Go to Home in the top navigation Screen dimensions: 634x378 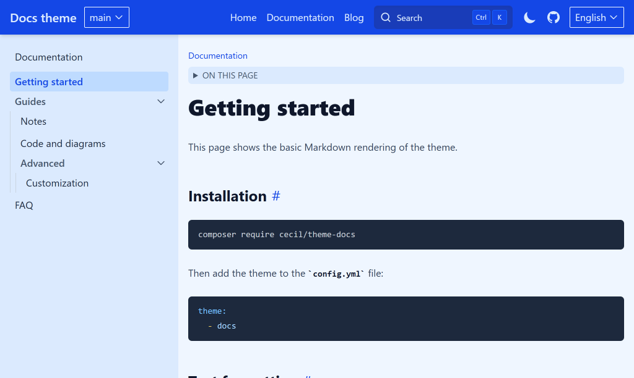coord(243,18)
